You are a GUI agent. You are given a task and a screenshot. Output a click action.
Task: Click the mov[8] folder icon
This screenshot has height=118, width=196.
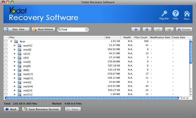(x=20, y=50)
